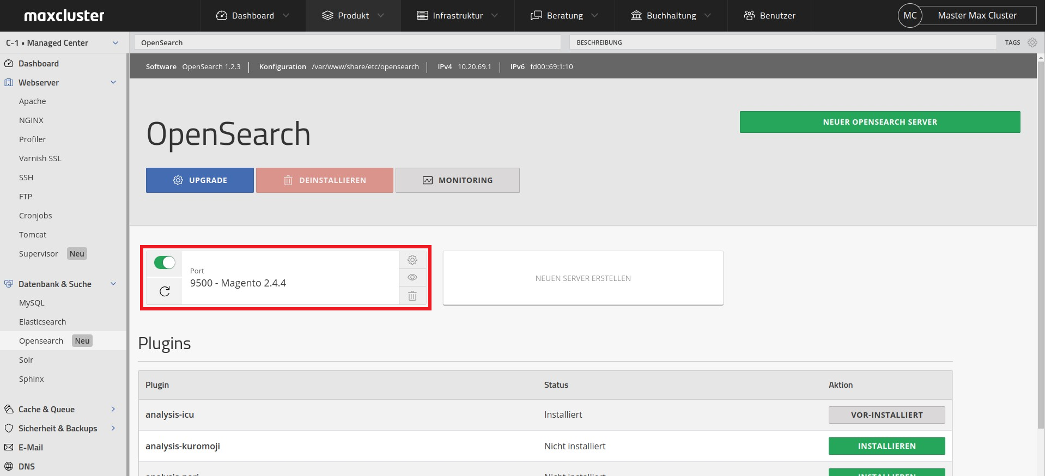Viewport: 1045px width, 476px height.
Task: Open the Produkt menu dropdown arrow
Action: pos(381,16)
